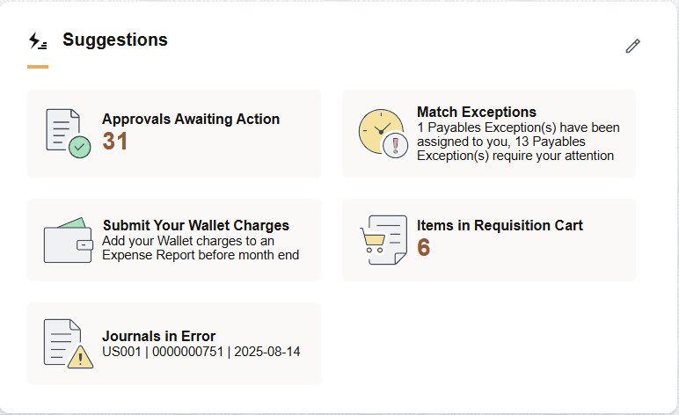Viewport: 679px width, 415px height.
Task: Click the Add your Wallet charges description
Action: pos(201,248)
